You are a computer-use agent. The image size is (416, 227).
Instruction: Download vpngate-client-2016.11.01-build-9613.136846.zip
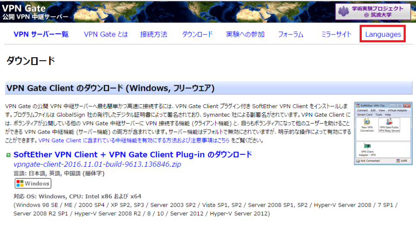(x=97, y=164)
